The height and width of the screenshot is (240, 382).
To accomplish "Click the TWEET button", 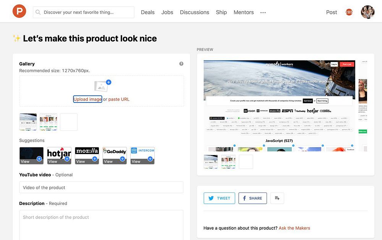I will [x=219, y=198].
